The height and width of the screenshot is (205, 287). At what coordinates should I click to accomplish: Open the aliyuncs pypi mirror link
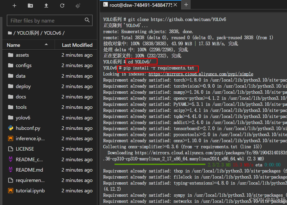201,74
